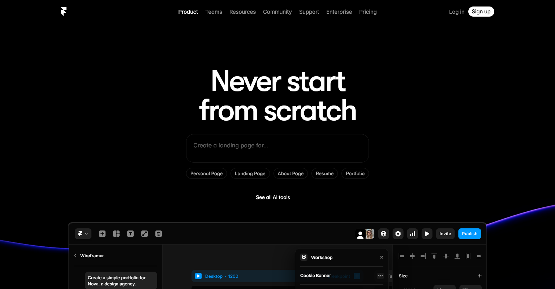Open the Vector path tool

pos(145,234)
